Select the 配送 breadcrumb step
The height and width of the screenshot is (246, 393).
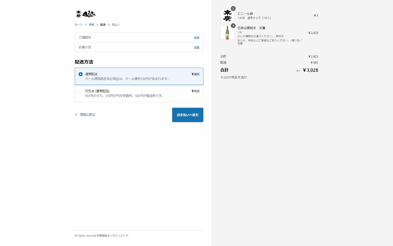(x=103, y=25)
